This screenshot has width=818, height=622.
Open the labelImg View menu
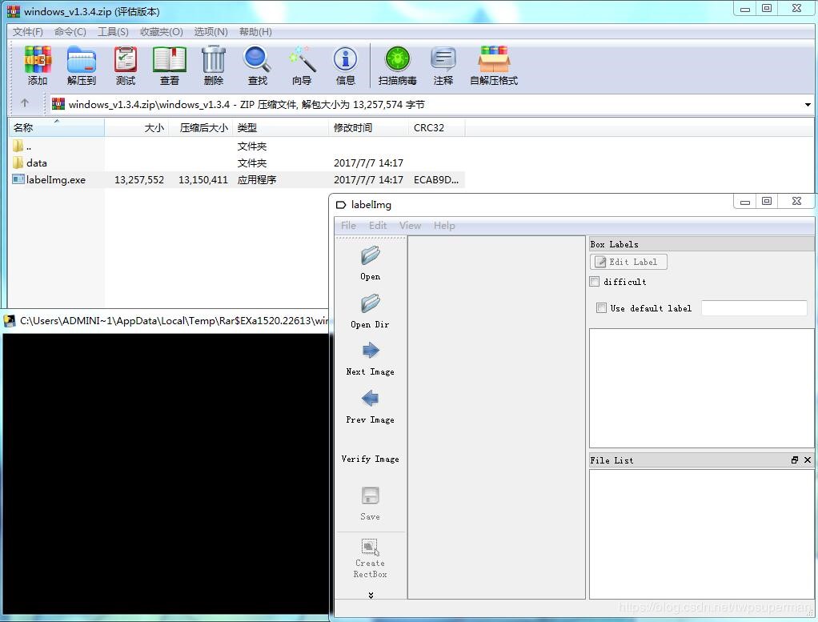pos(410,226)
